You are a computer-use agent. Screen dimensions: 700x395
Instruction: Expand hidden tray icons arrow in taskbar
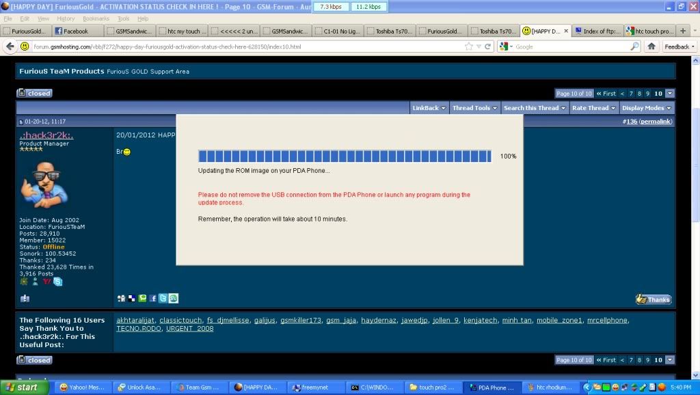point(587,387)
